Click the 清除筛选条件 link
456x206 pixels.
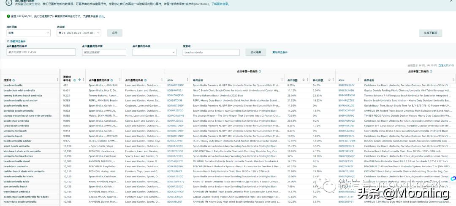pyautogui.click(x=280, y=52)
